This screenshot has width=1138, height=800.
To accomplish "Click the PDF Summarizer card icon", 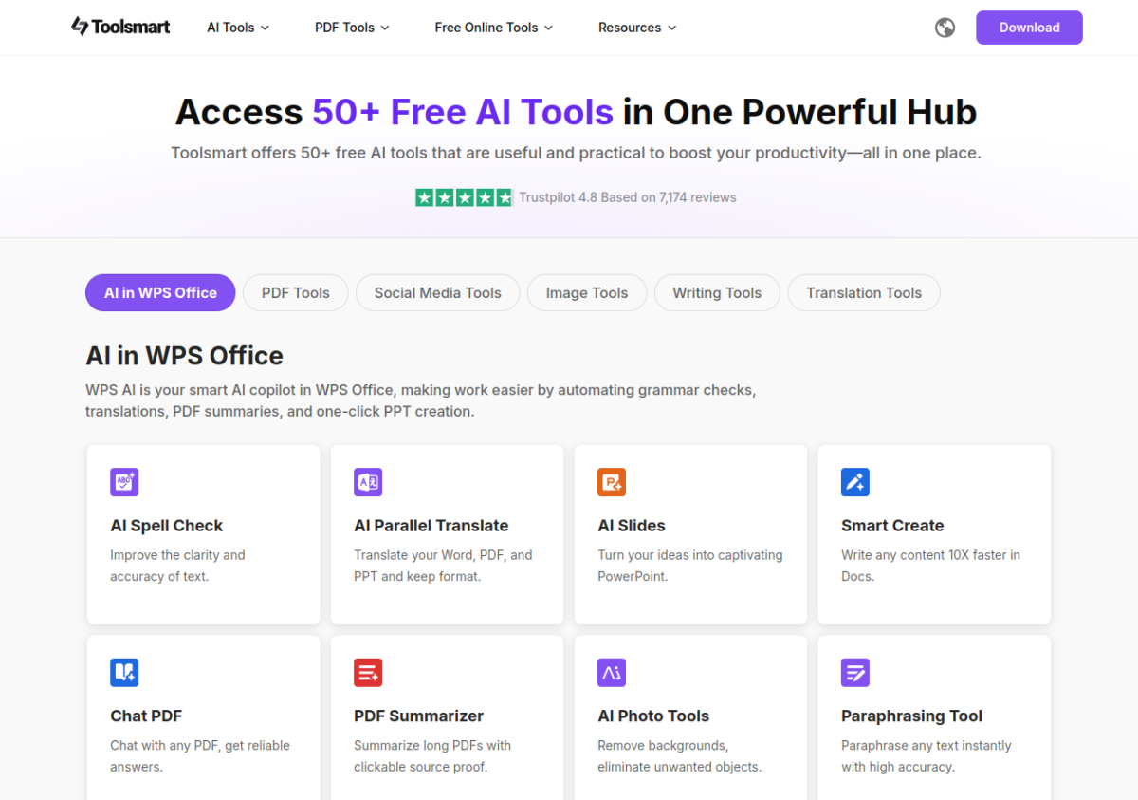I will coord(368,673).
